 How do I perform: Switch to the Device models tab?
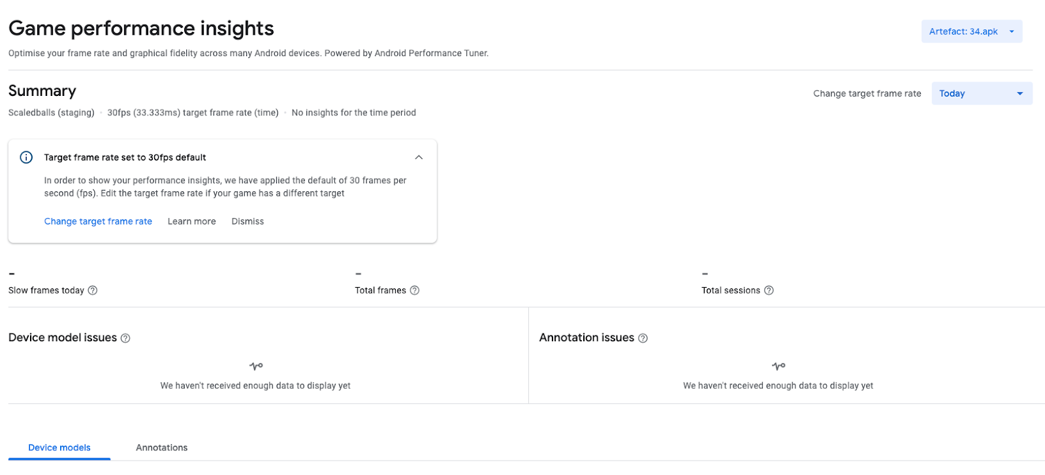(x=59, y=448)
